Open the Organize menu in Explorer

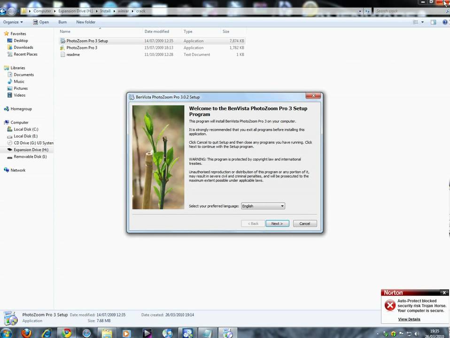13,22
